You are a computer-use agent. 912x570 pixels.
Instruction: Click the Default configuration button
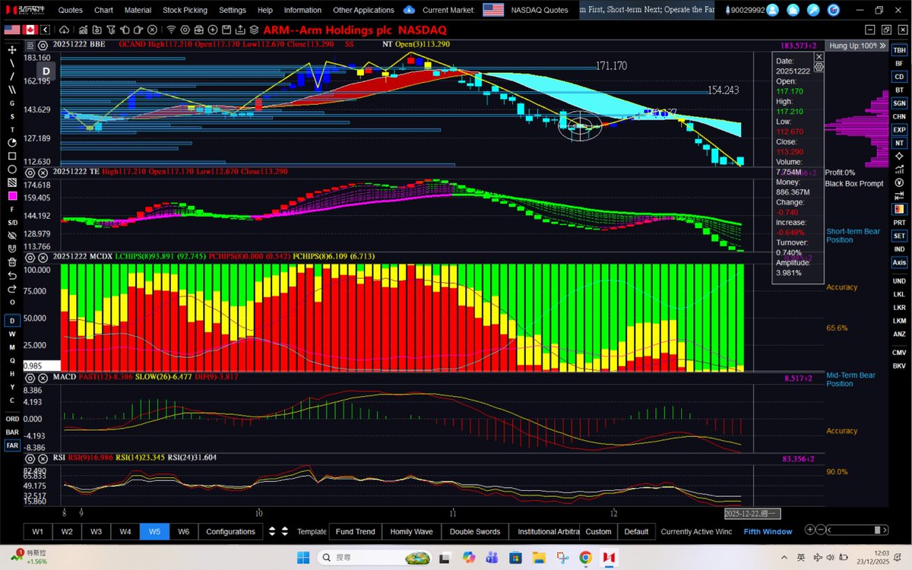pyautogui.click(x=636, y=531)
